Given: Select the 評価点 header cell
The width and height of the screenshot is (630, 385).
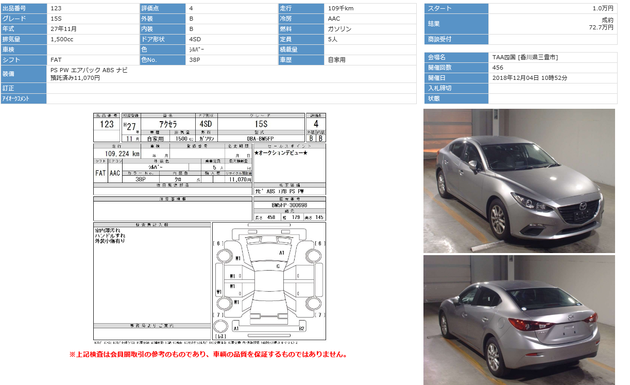Looking at the screenshot, I should pyautogui.click(x=162, y=8).
